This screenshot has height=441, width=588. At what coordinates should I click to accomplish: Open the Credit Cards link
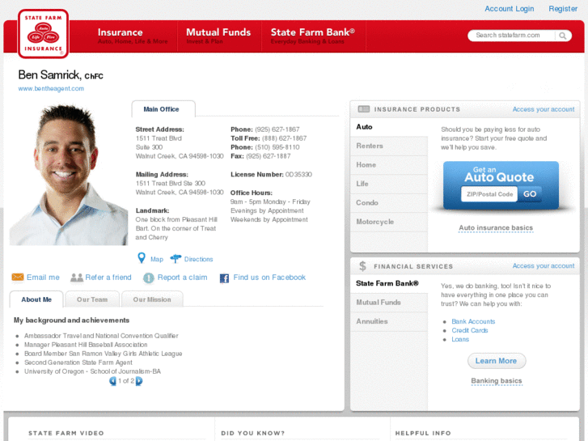click(x=469, y=330)
